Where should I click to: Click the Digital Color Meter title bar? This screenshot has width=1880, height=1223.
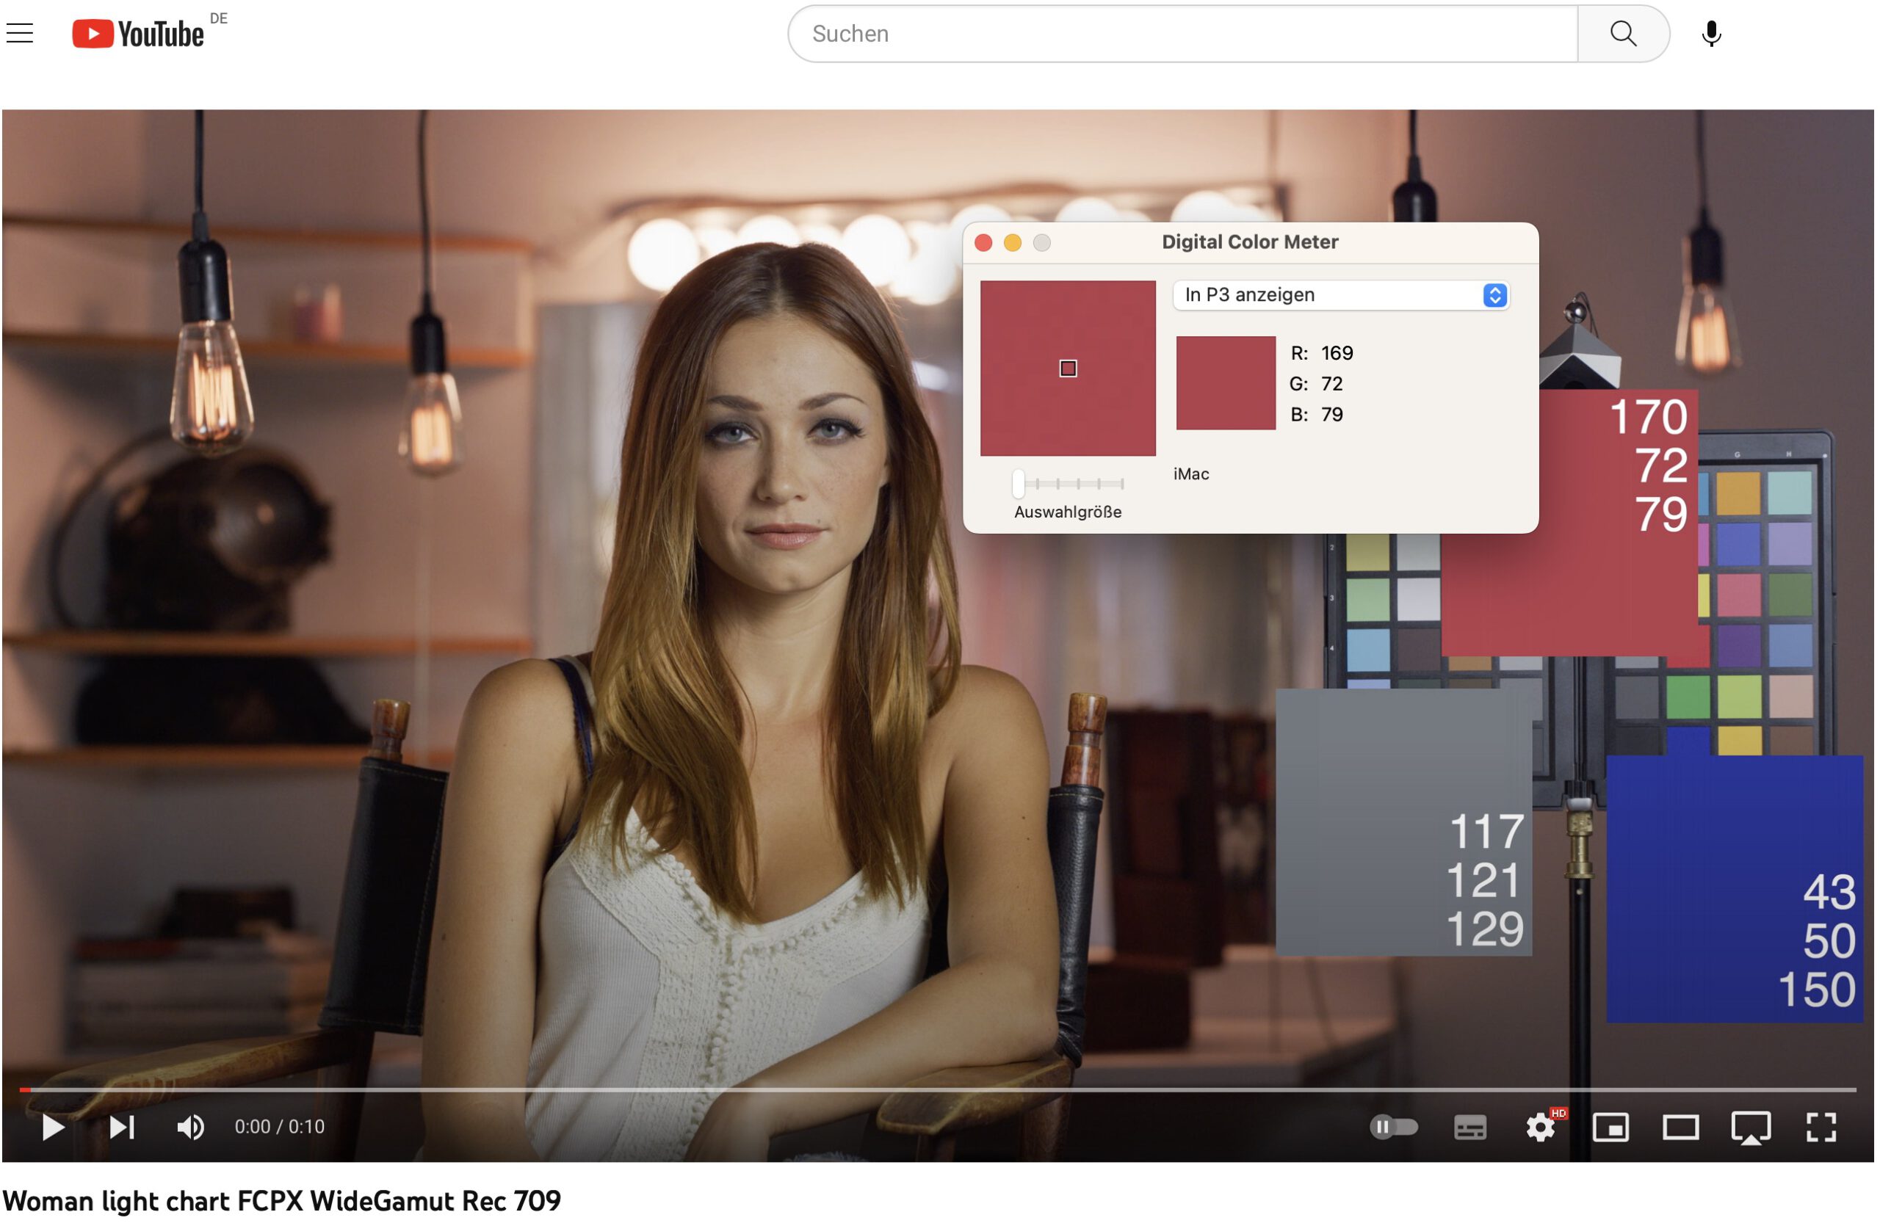[1251, 242]
